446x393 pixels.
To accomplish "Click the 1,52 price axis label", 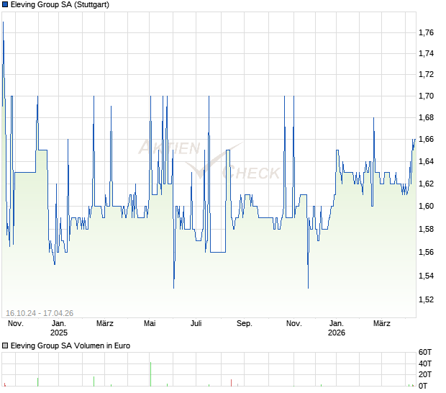I will pyautogui.click(x=426, y=299).
